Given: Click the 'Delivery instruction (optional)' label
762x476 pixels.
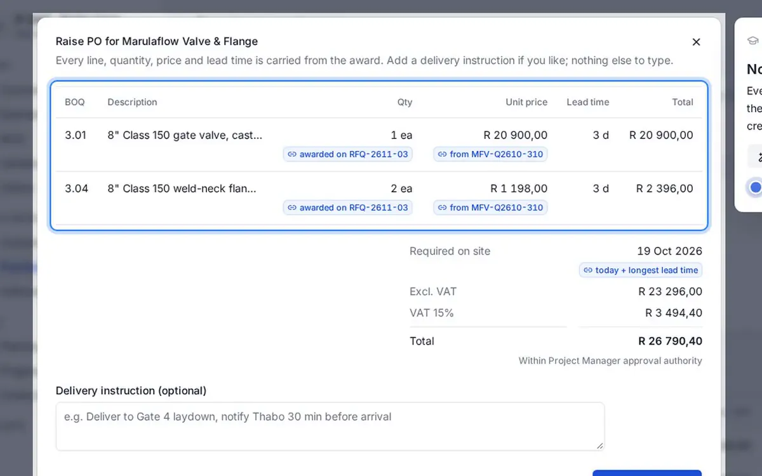Looking at the screenshot, I should coord(131,391).
